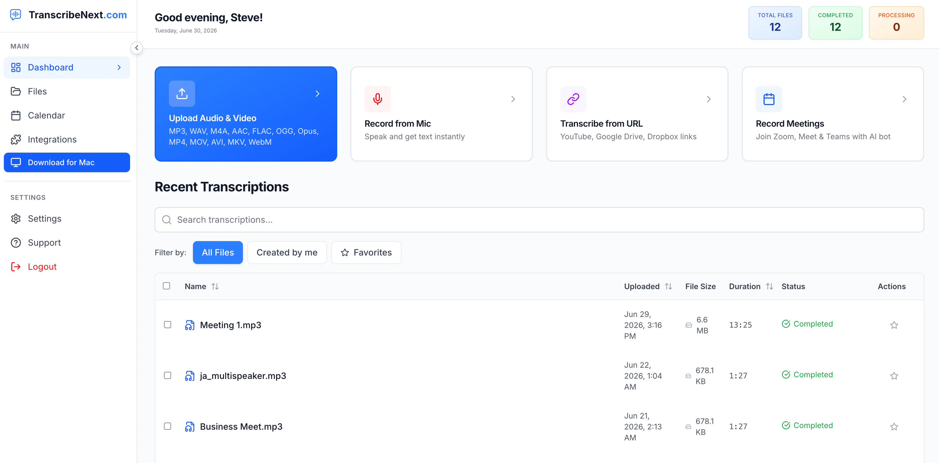Click the 13:25 duration value
Image resolution: width=939 pixels, height=463 pixels.
740,325
